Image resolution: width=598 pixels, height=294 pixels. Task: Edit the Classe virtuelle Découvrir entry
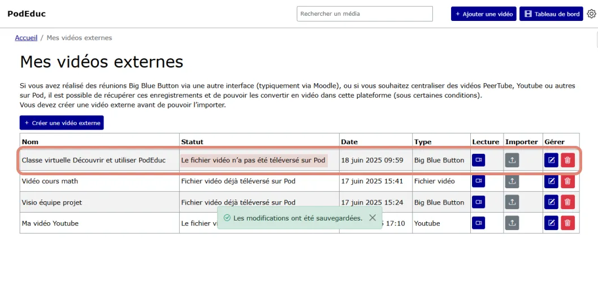coord(551,160)
